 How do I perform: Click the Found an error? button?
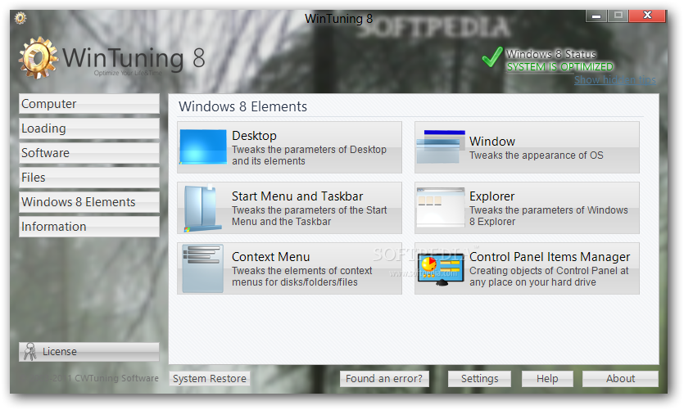point(384,379)
